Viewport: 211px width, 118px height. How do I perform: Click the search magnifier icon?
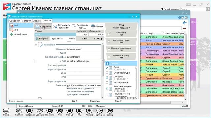pyautogui.click(x=208, y=9)
